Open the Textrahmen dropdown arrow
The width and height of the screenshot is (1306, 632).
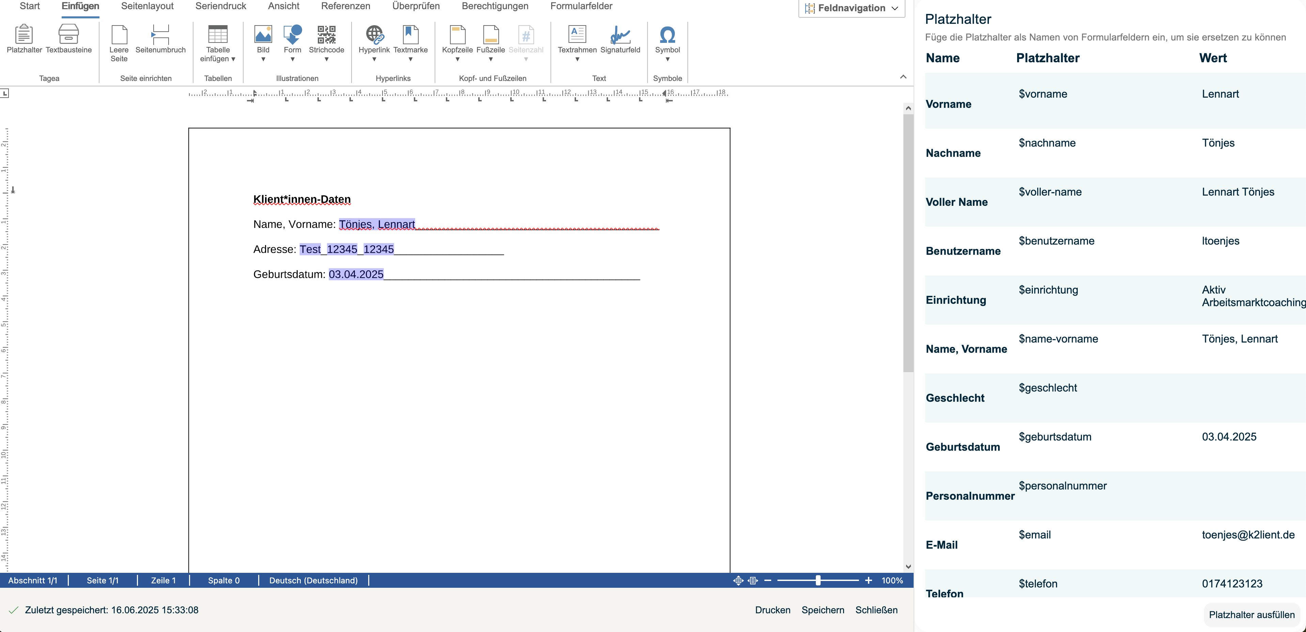tap(577, 59)
